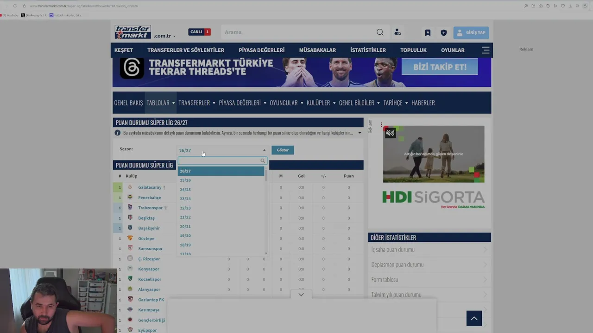The width and height of the screenshot is (593, 333).
Task: Click the scroll-to-top arrow button
Action: click(474, 318)
